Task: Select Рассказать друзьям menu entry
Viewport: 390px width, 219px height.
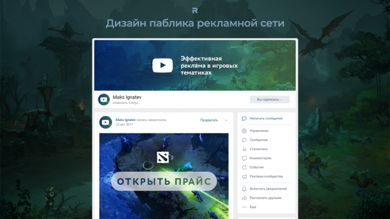Action: click(266, 198)
